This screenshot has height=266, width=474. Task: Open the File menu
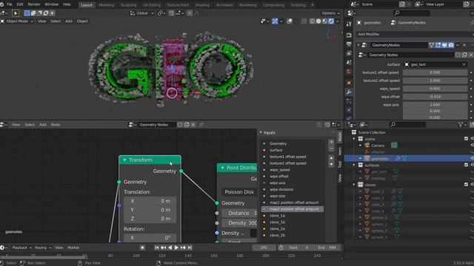click(x=10, y=4)
